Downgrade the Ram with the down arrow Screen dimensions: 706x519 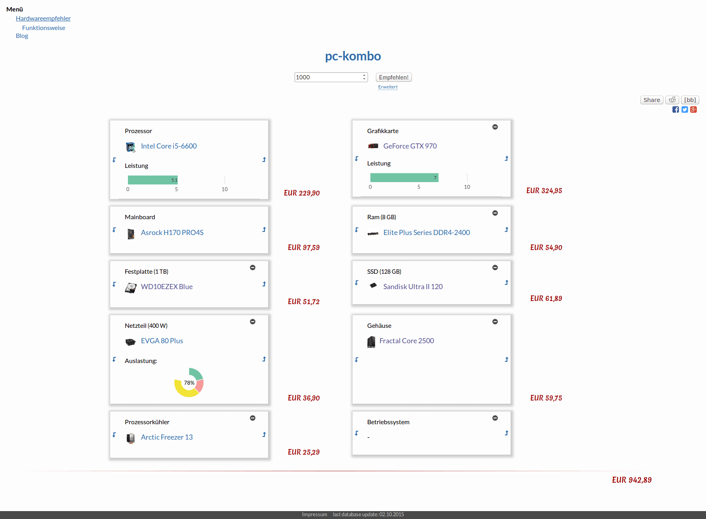pos(357,230)
